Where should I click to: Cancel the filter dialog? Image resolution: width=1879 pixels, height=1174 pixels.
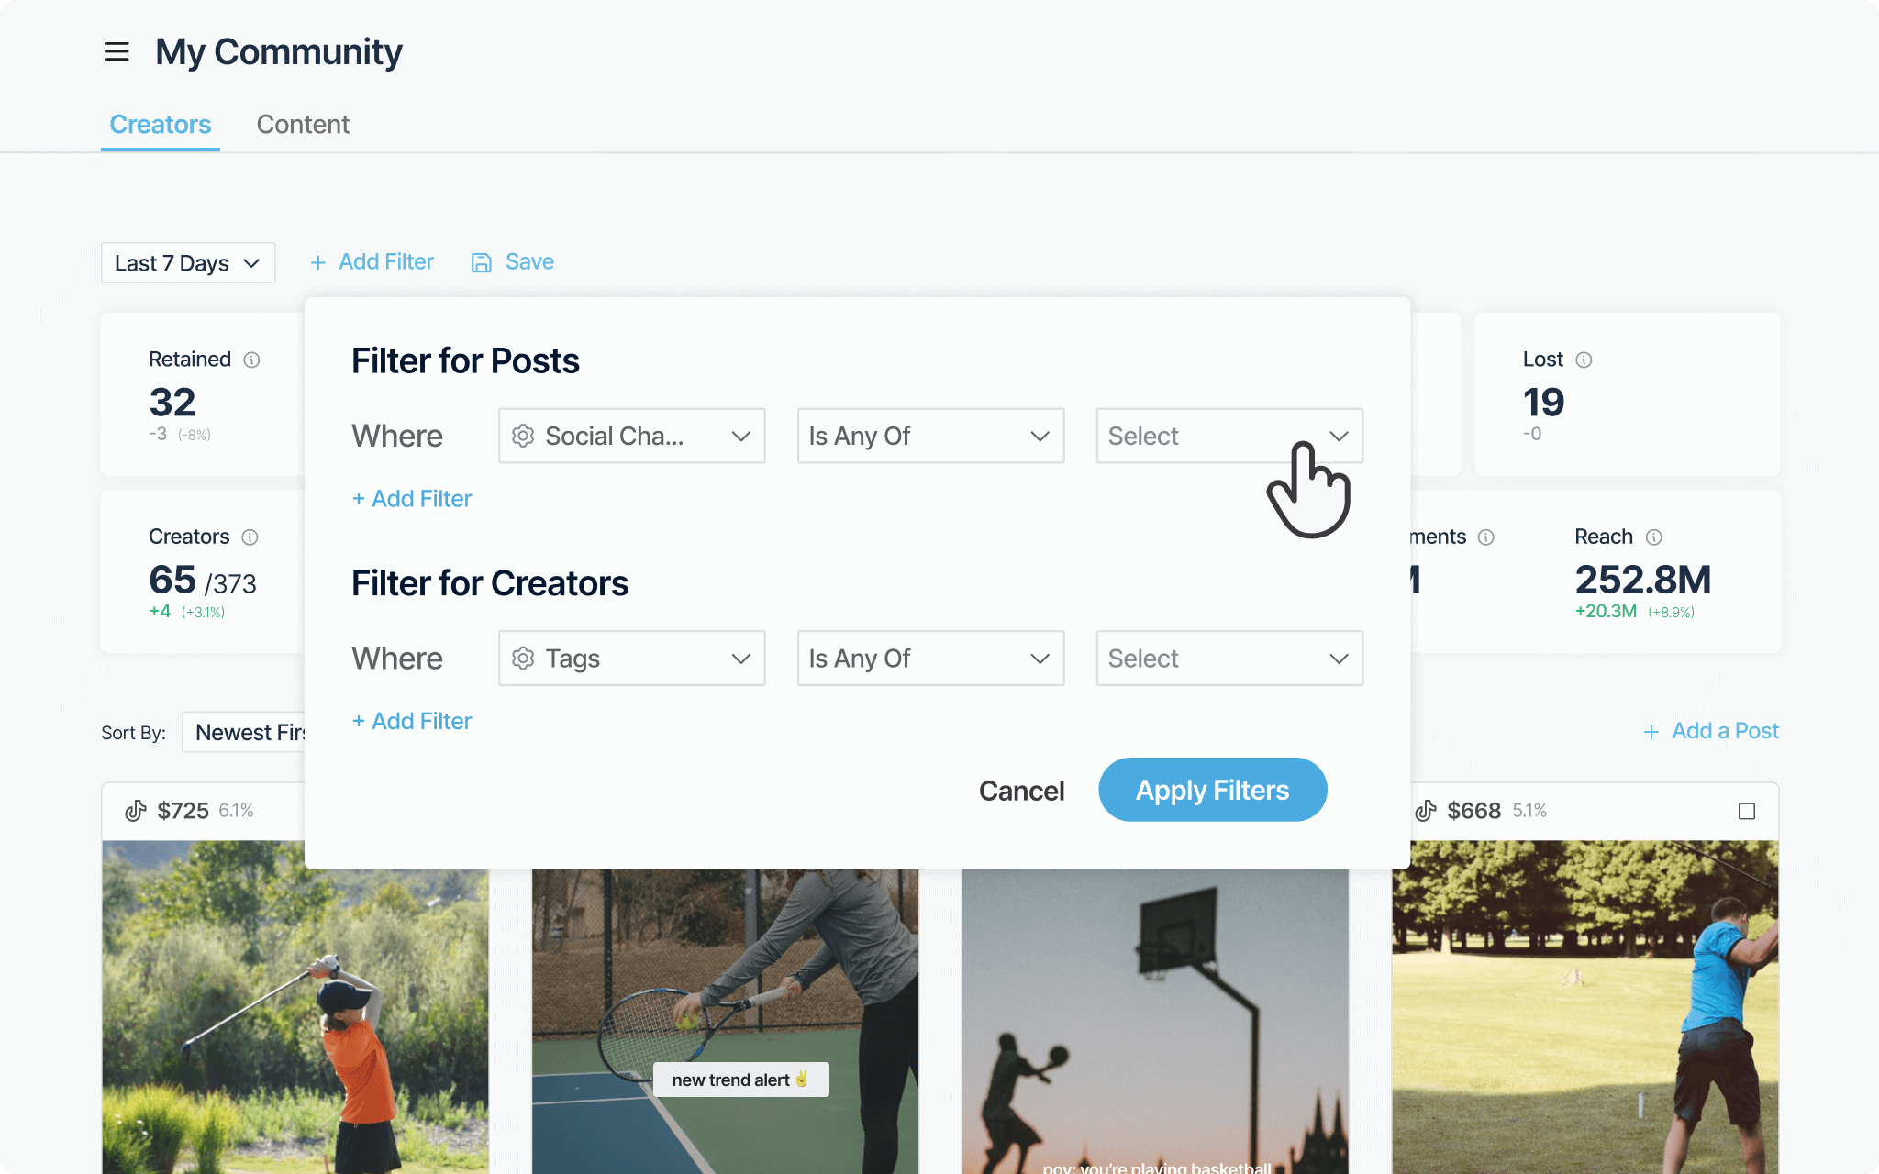click(1021, 791)
